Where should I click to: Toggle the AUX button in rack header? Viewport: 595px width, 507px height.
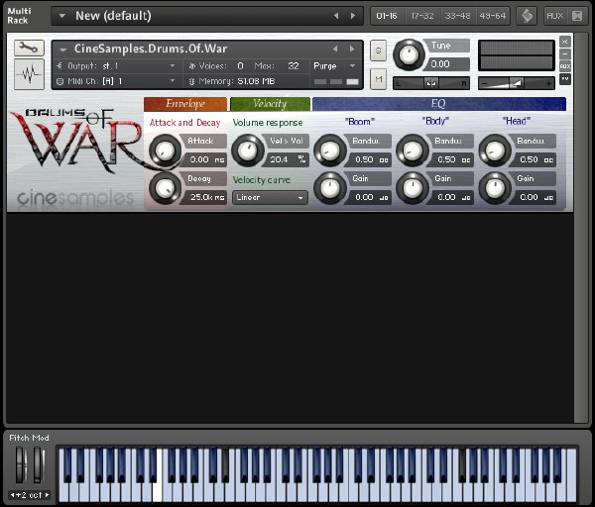(554, 16)
